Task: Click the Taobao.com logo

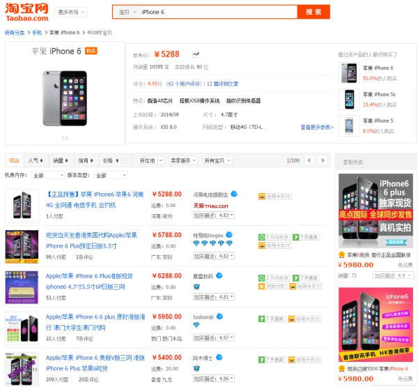Action: click(26, 12)
